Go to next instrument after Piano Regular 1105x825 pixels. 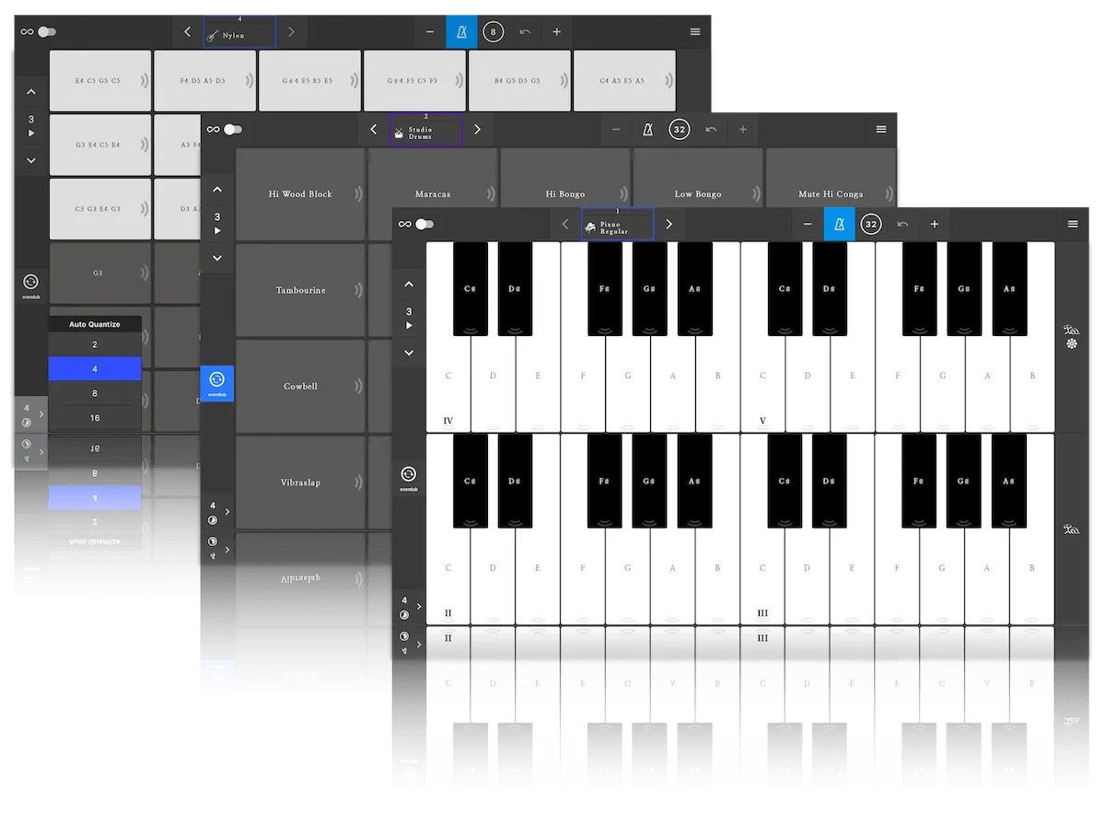point(669,224)
